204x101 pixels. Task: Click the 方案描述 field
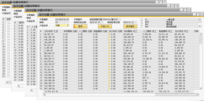[x=105, y=19]
